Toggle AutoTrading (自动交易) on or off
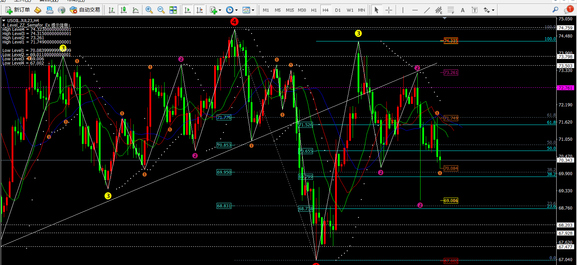The height and width of the screenshot is (265, 577). 85,10
